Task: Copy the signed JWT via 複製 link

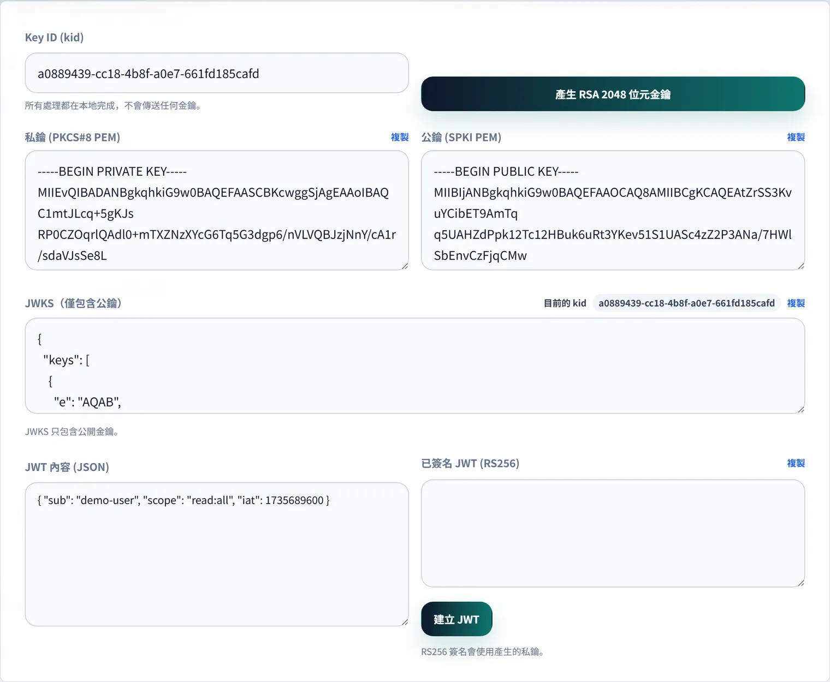Action: [796, 463]
